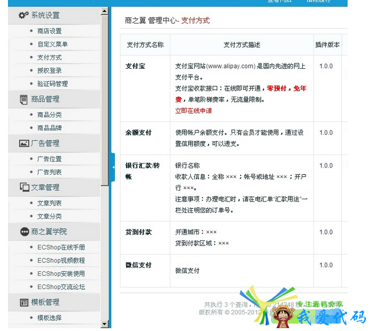Expand the 模板管理 section header
Image resolution: width=376 pixels, height=331 pixels.
point(54,303)
